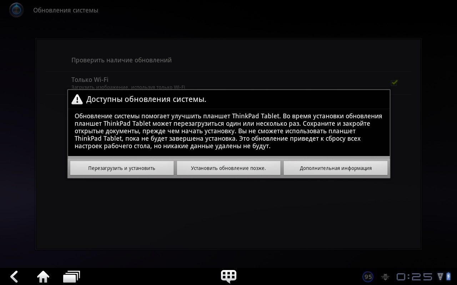Tap the update description paragraph
The width and height of the screenshot is (457, 285).
[228, 131]
